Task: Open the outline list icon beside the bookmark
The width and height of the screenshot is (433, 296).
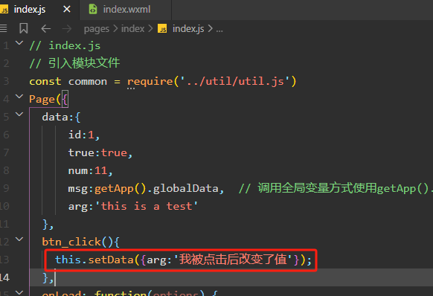Action: [x=3, y=28]
